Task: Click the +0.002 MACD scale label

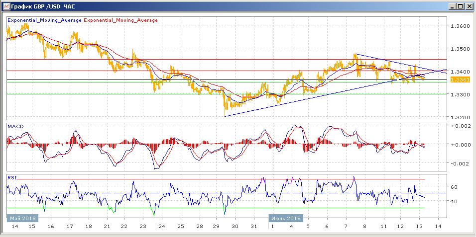Action: [461, 126]
